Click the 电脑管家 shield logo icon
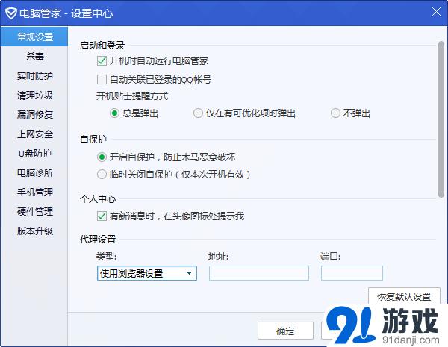This screenshot has height=347, width=448. pyautogui.click(x=11, y=13)
